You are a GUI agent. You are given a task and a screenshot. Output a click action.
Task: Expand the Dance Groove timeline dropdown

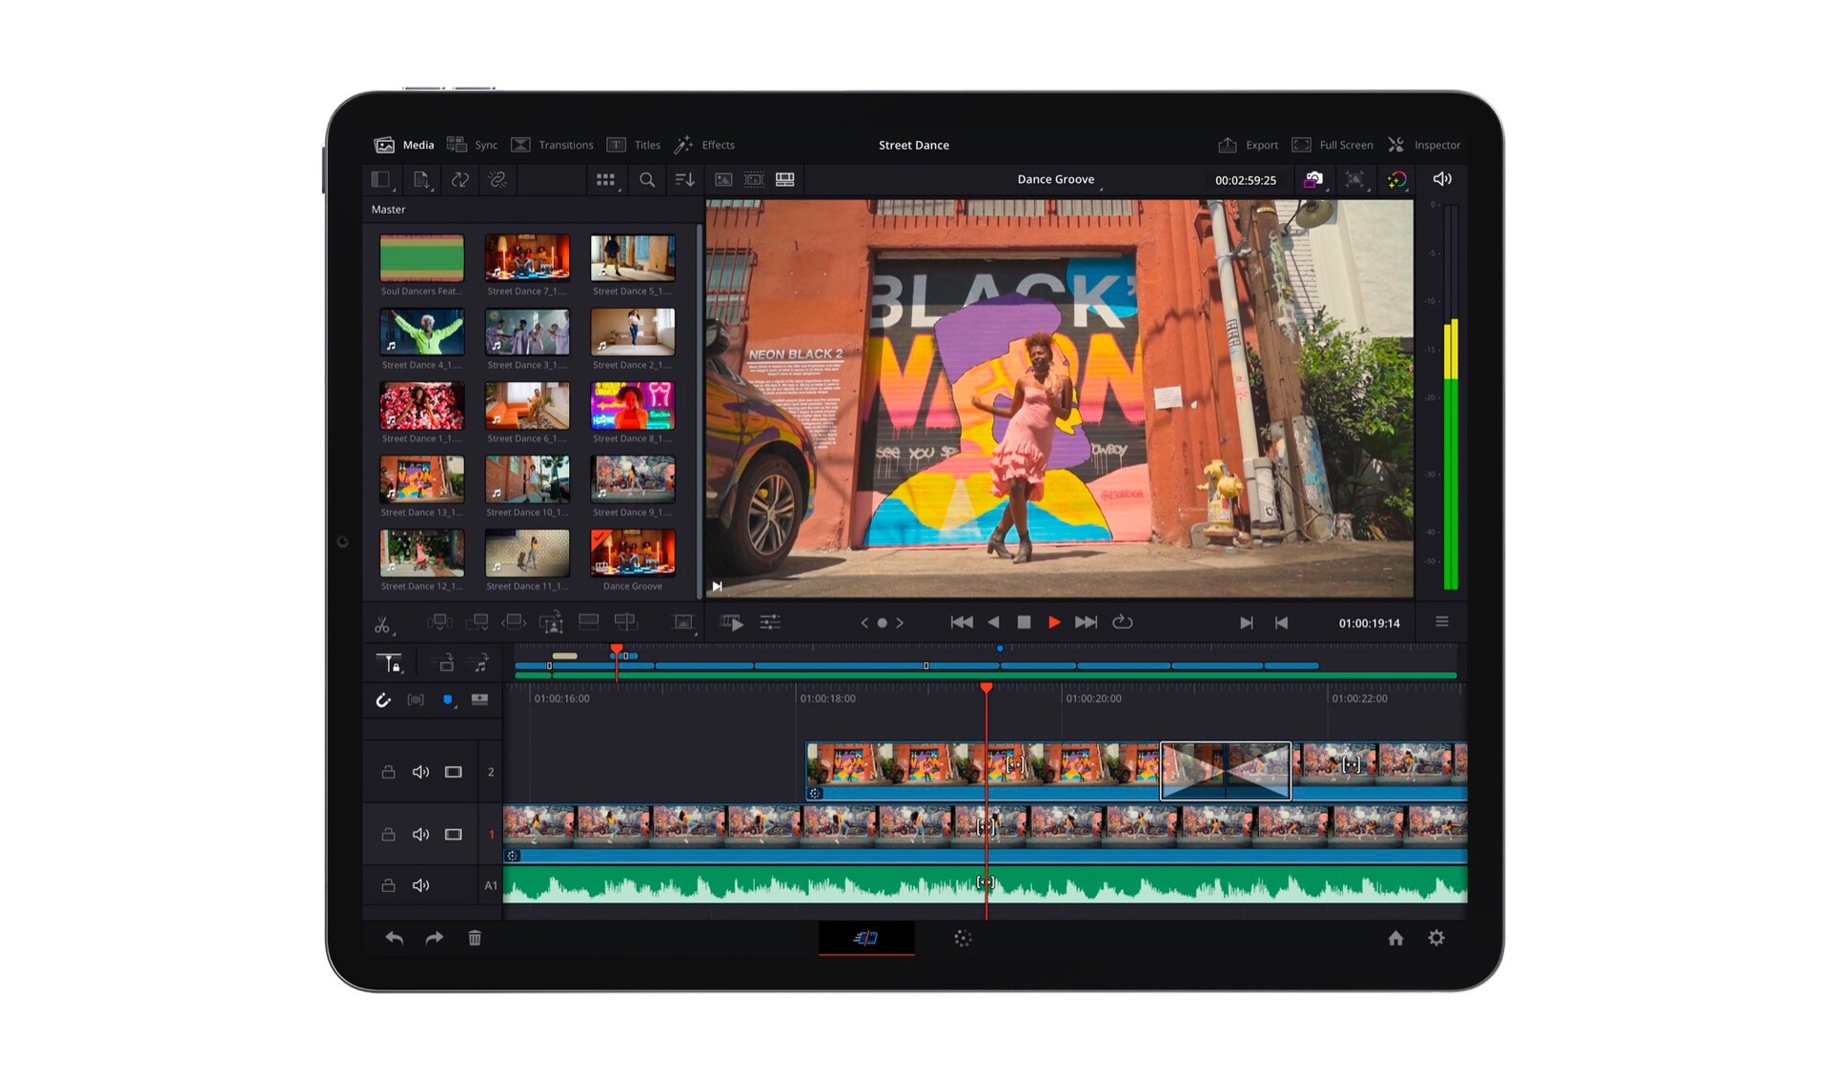(1058, 180)
